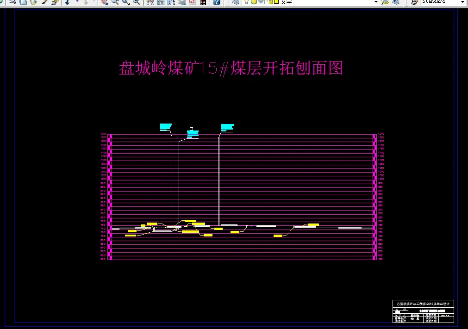Open the Text Style manager icon

415,2
